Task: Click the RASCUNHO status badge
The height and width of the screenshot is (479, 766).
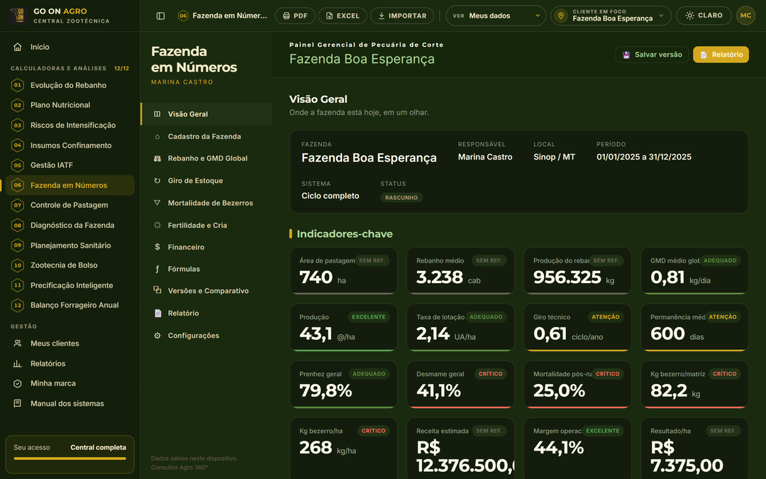Action: click(401, 197)
